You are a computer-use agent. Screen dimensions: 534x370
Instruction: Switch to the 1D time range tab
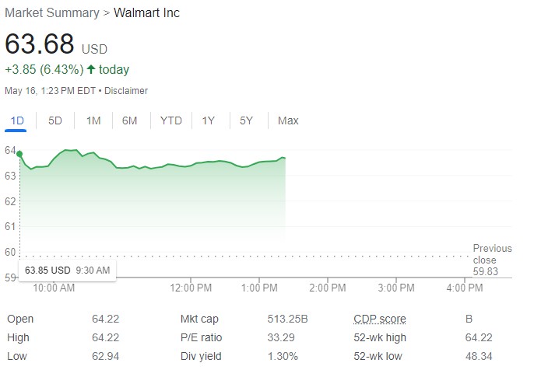[x=16, y=120]
